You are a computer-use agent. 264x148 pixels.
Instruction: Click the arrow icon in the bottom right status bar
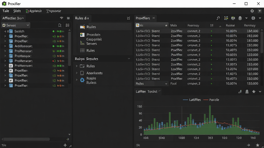tap(249, 145)
